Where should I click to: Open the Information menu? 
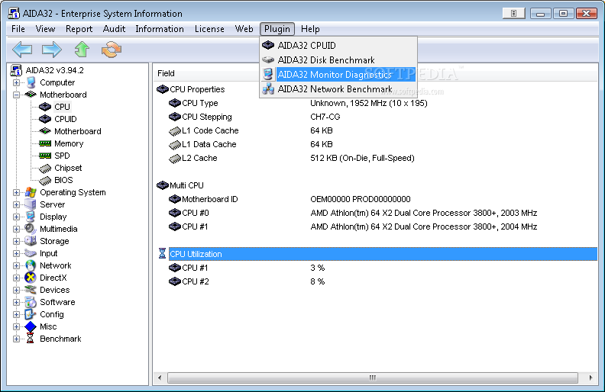pos(160,29)
